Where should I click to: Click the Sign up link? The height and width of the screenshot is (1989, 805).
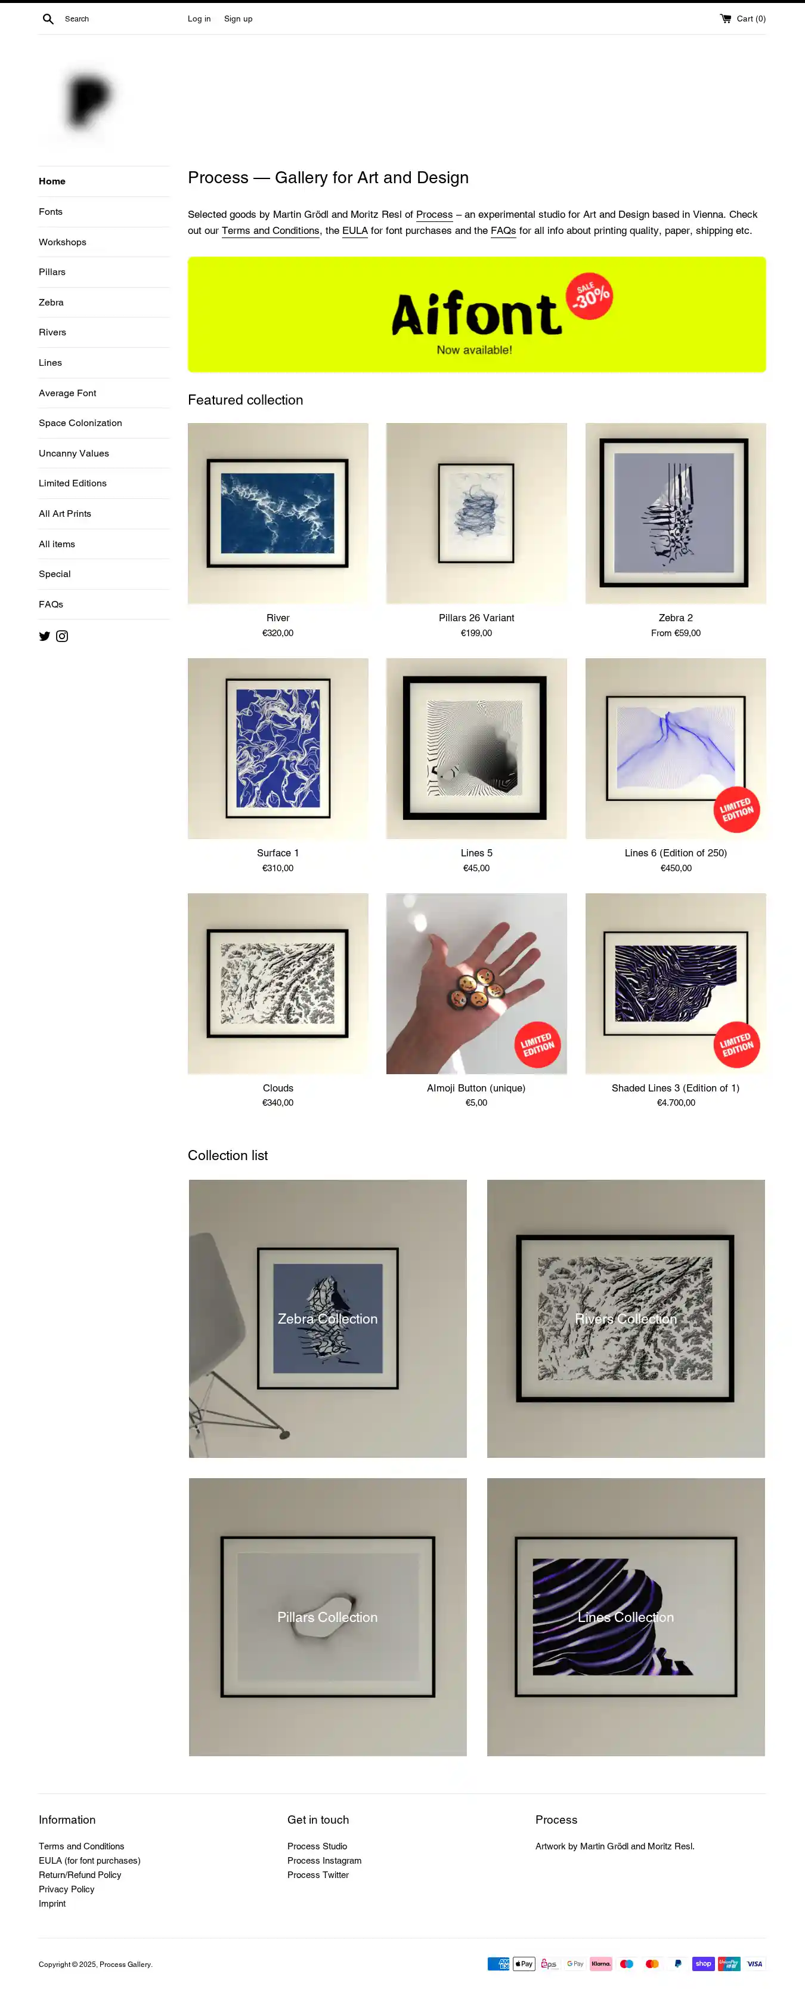pos(238,18)
